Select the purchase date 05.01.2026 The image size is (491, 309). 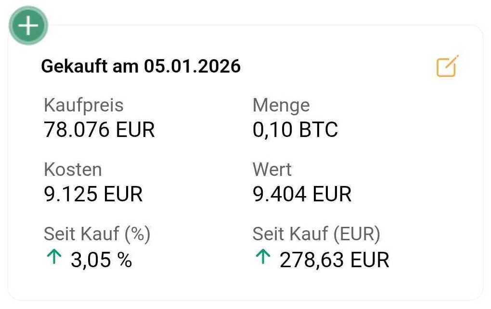[192, 66]
